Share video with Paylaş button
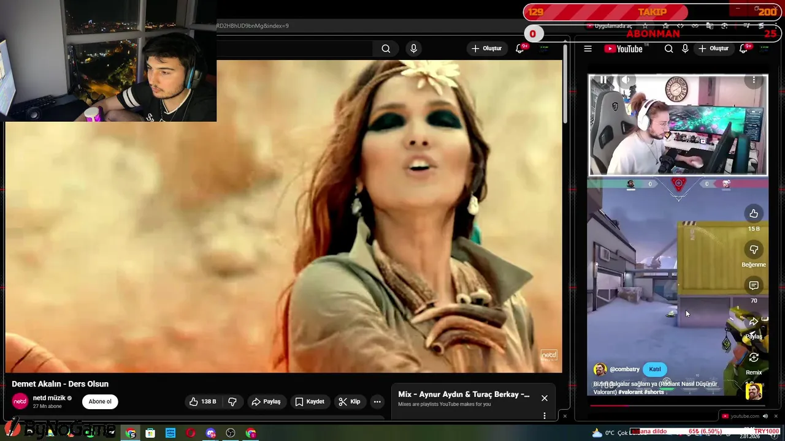 click(266, 402)
